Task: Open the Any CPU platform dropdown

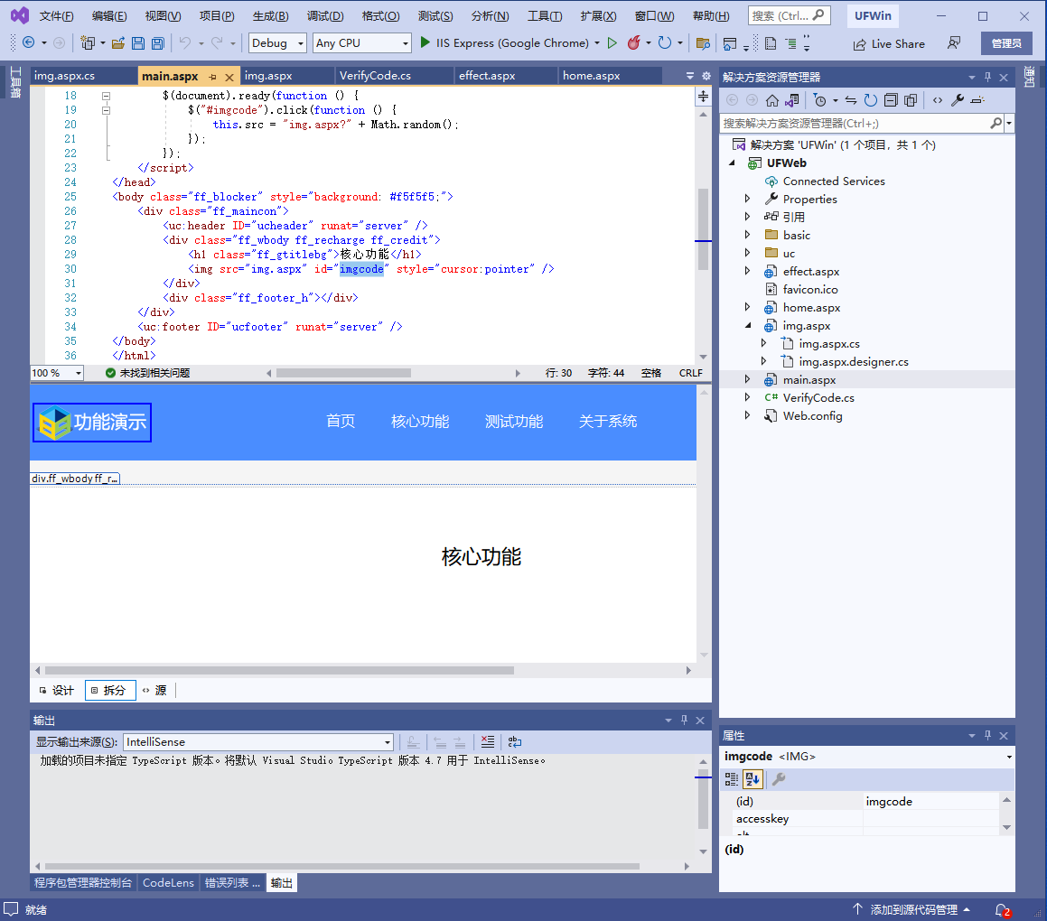Action: click(362, 42)
